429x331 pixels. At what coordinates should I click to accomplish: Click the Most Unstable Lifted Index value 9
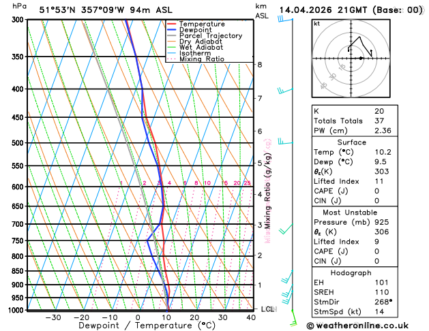pyautogui.click(x=376, y=242)
